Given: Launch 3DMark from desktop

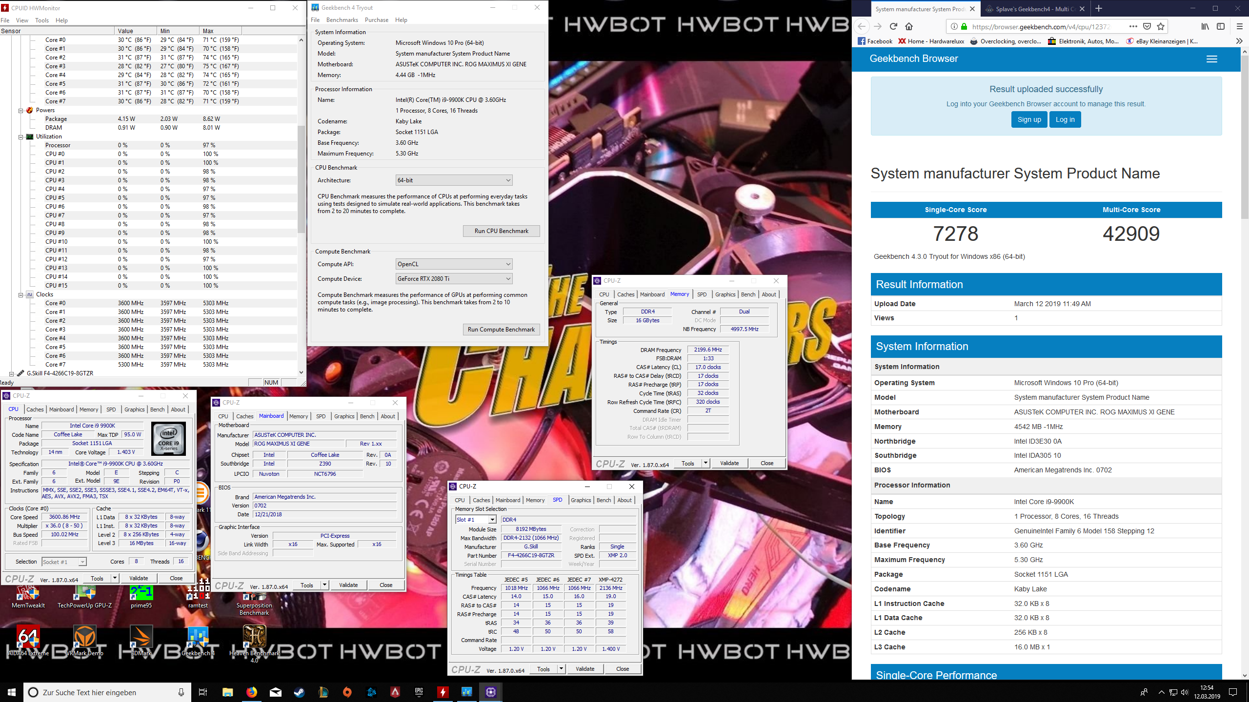Looking at the screenshot, I should click(141, 641).
